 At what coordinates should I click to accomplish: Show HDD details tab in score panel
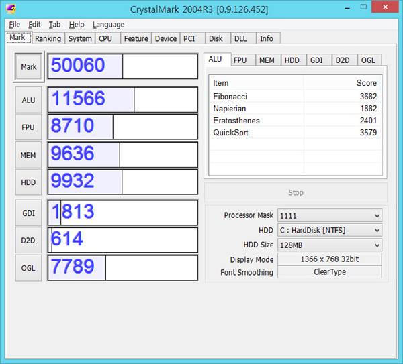[x=292, y=60]
